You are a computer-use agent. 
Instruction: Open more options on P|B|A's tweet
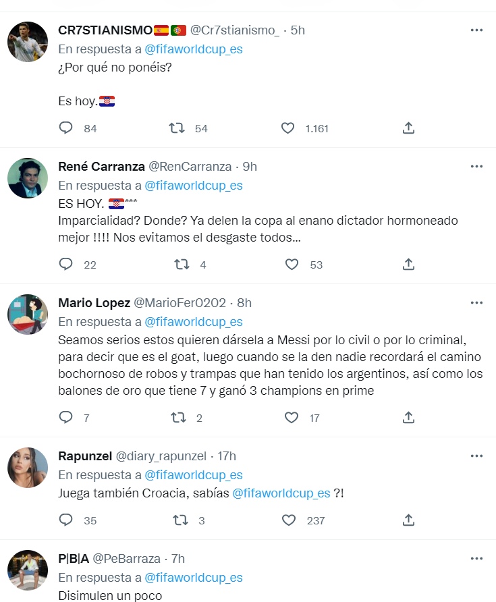coord(476,558)
